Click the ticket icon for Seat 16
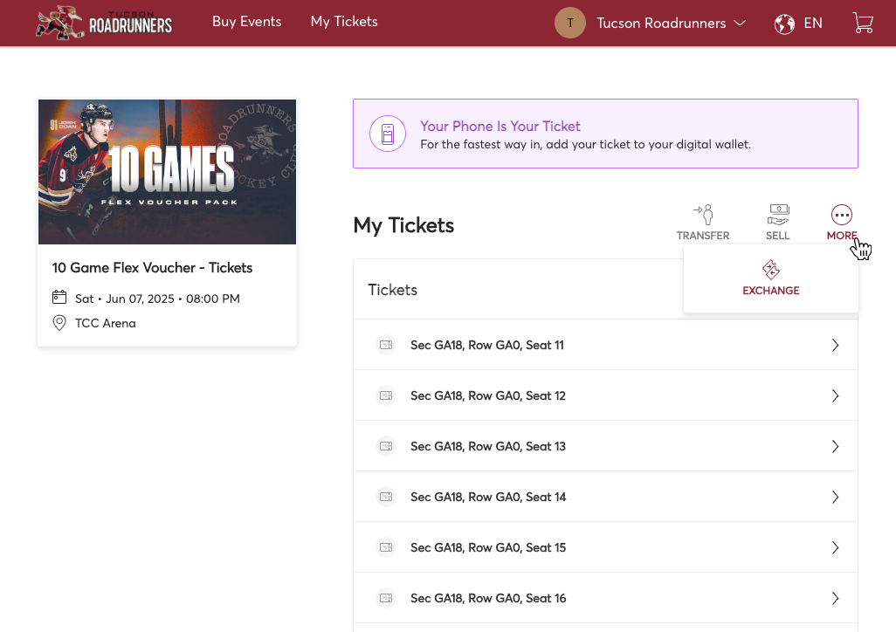The image size is (896, 632). (x=386, y=598)
